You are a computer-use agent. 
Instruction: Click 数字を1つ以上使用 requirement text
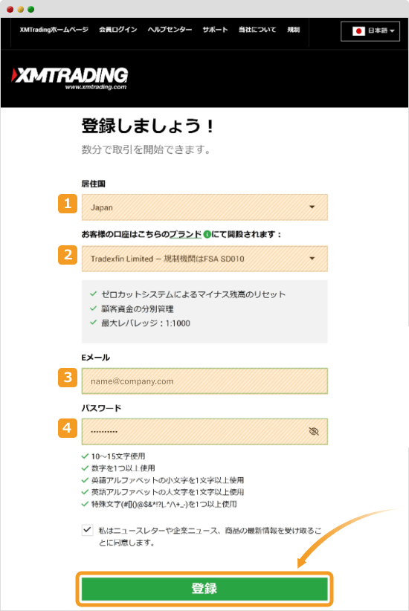coord(123,468)
